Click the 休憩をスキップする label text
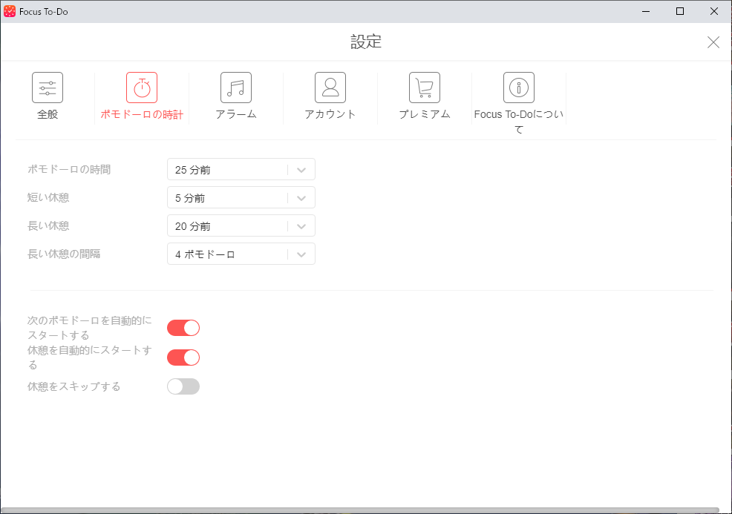Viewport: 732px width, 514px height. point(73,386)
